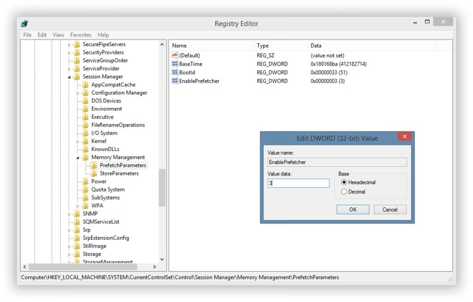
Task: Select the Hexadecimal base radio button
Action: pyautogui.click(x=344, y=182)
